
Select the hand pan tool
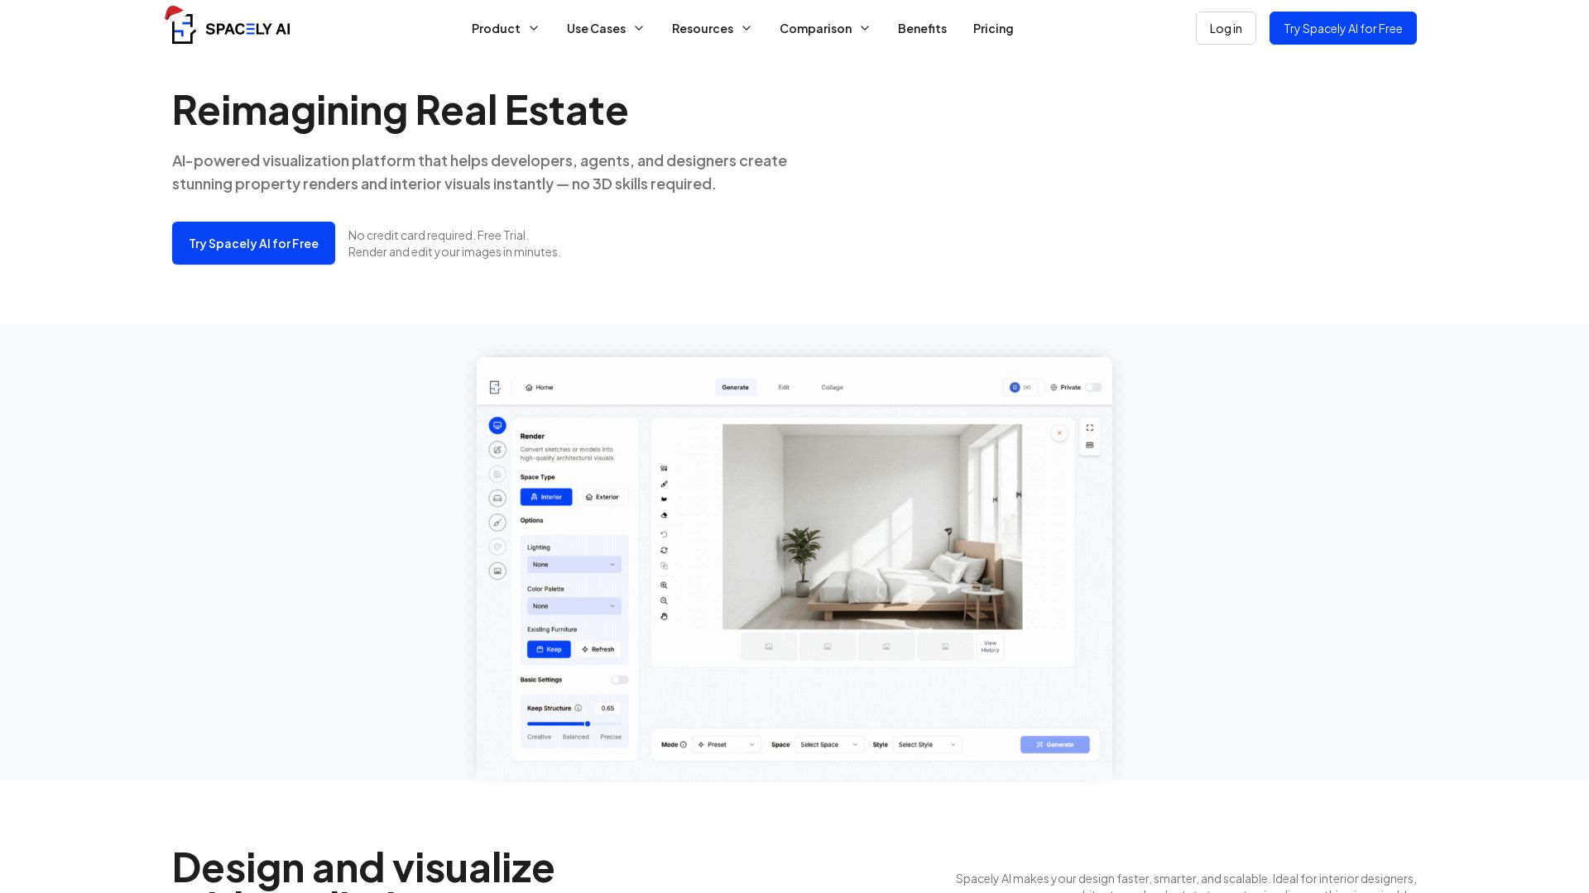pyautogui.click(x=664, y=617)
